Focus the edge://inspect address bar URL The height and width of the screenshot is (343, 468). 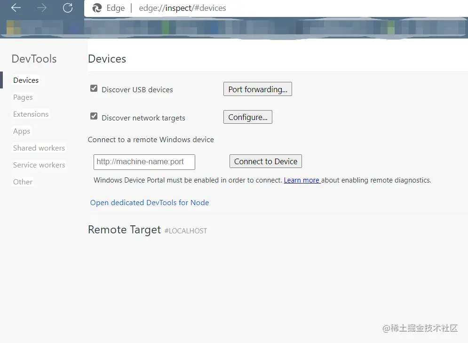tap(182, 8)
